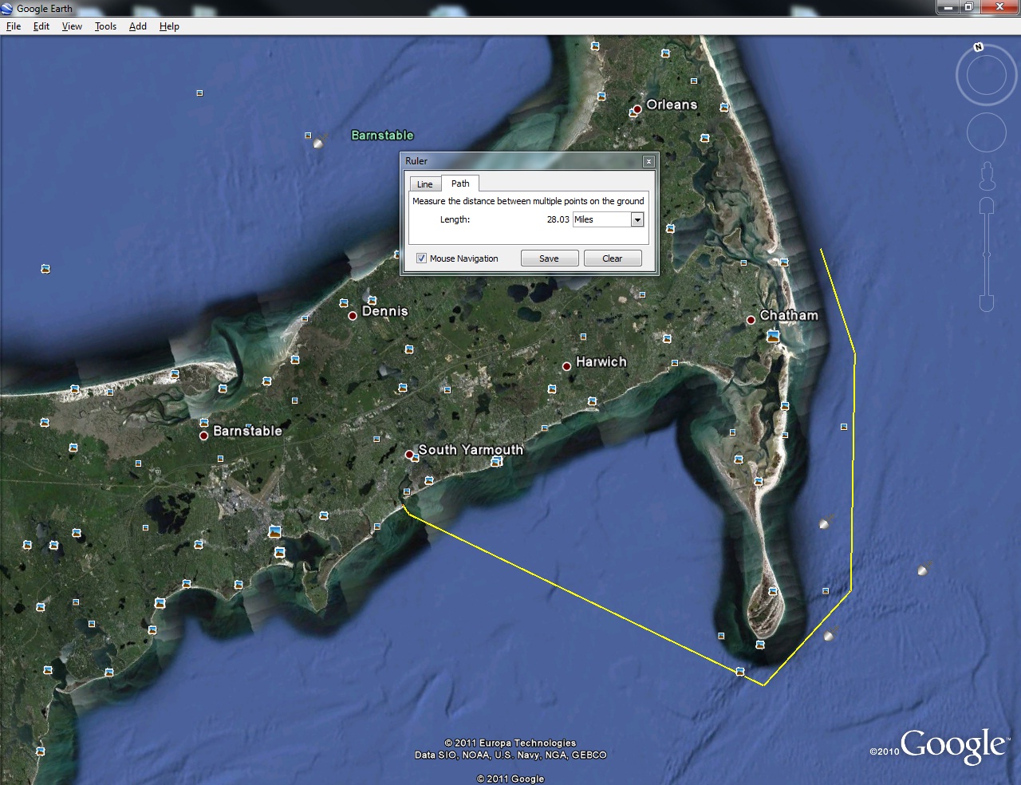Minimize the Google Earth window
The width and height of the screenshot is (1021, 785).
tap(948, 7)
